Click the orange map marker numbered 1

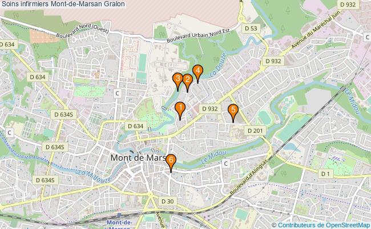(x=180, y=111)
